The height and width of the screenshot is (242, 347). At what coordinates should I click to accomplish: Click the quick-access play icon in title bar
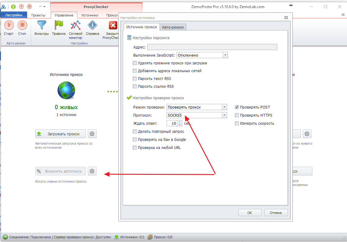pos(21,7)
